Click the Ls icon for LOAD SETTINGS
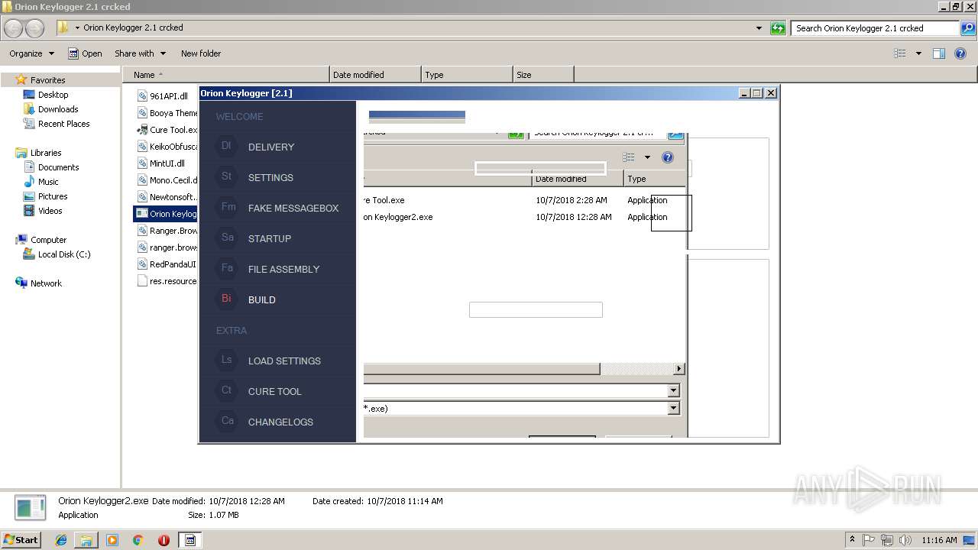978x550 pixels. (x=227, y=360)
